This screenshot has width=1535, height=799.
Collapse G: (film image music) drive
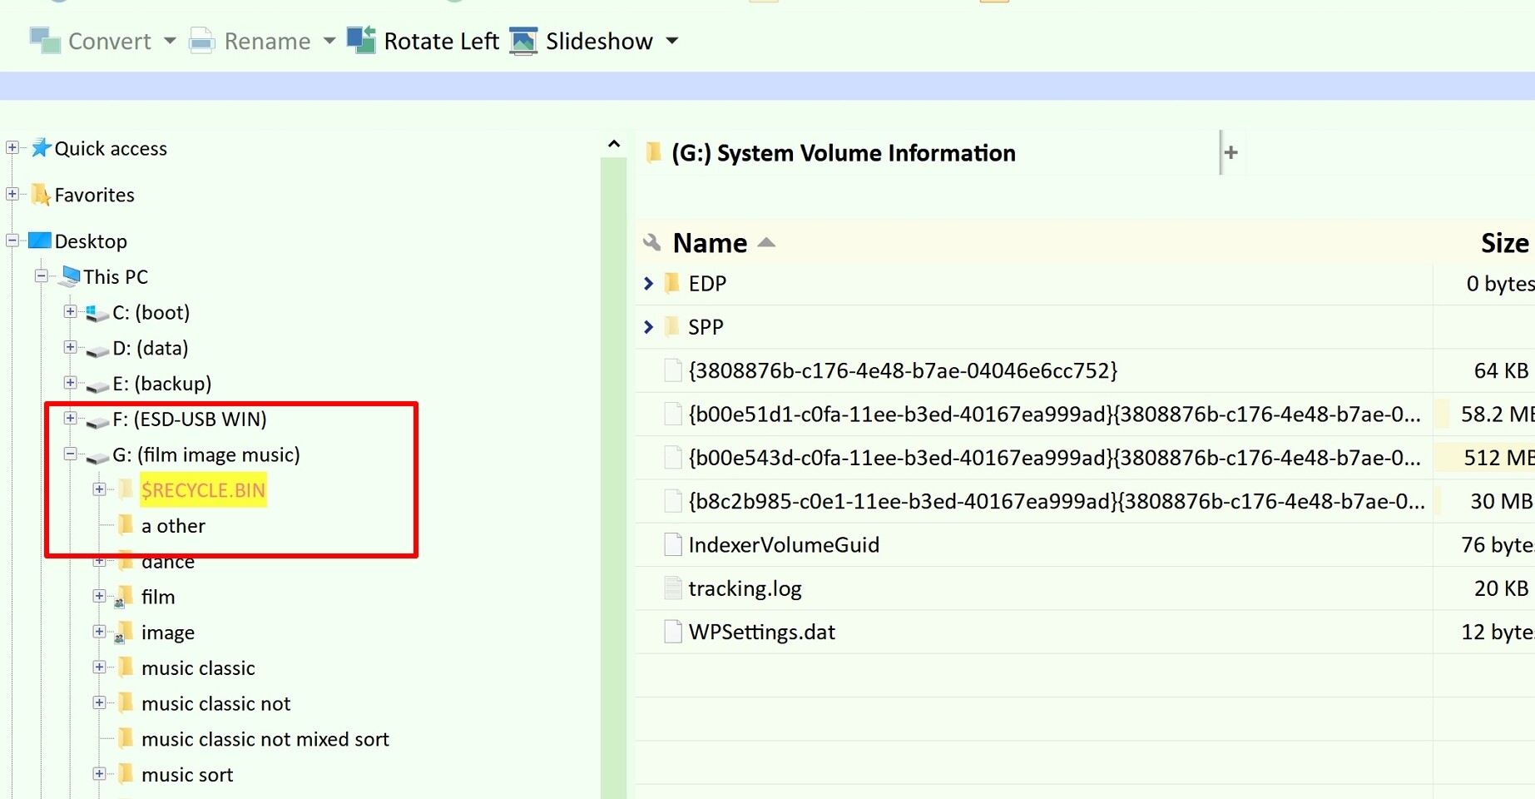click(x=70, y=454)
